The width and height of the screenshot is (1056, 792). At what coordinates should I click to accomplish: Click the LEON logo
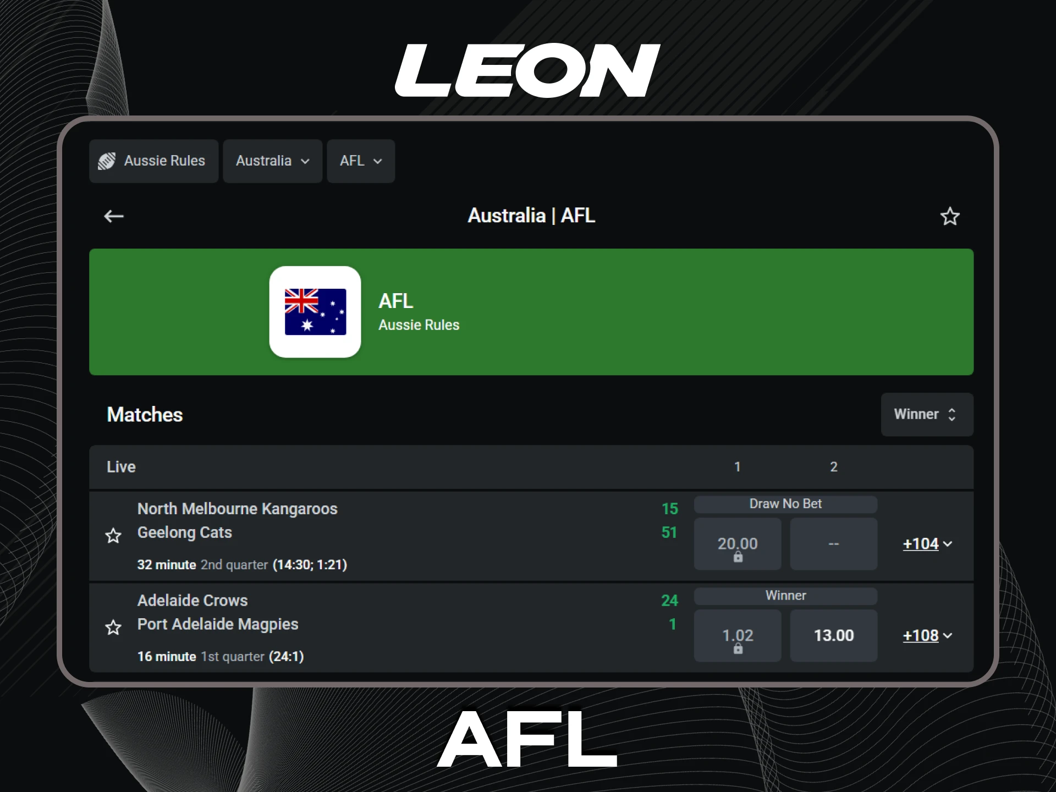(527, 70)
